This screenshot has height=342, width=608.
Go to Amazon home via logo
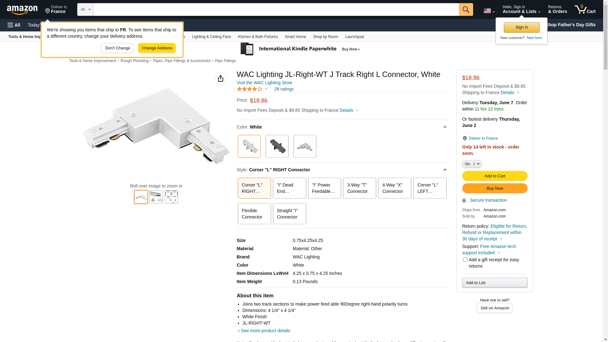point(22,10)
